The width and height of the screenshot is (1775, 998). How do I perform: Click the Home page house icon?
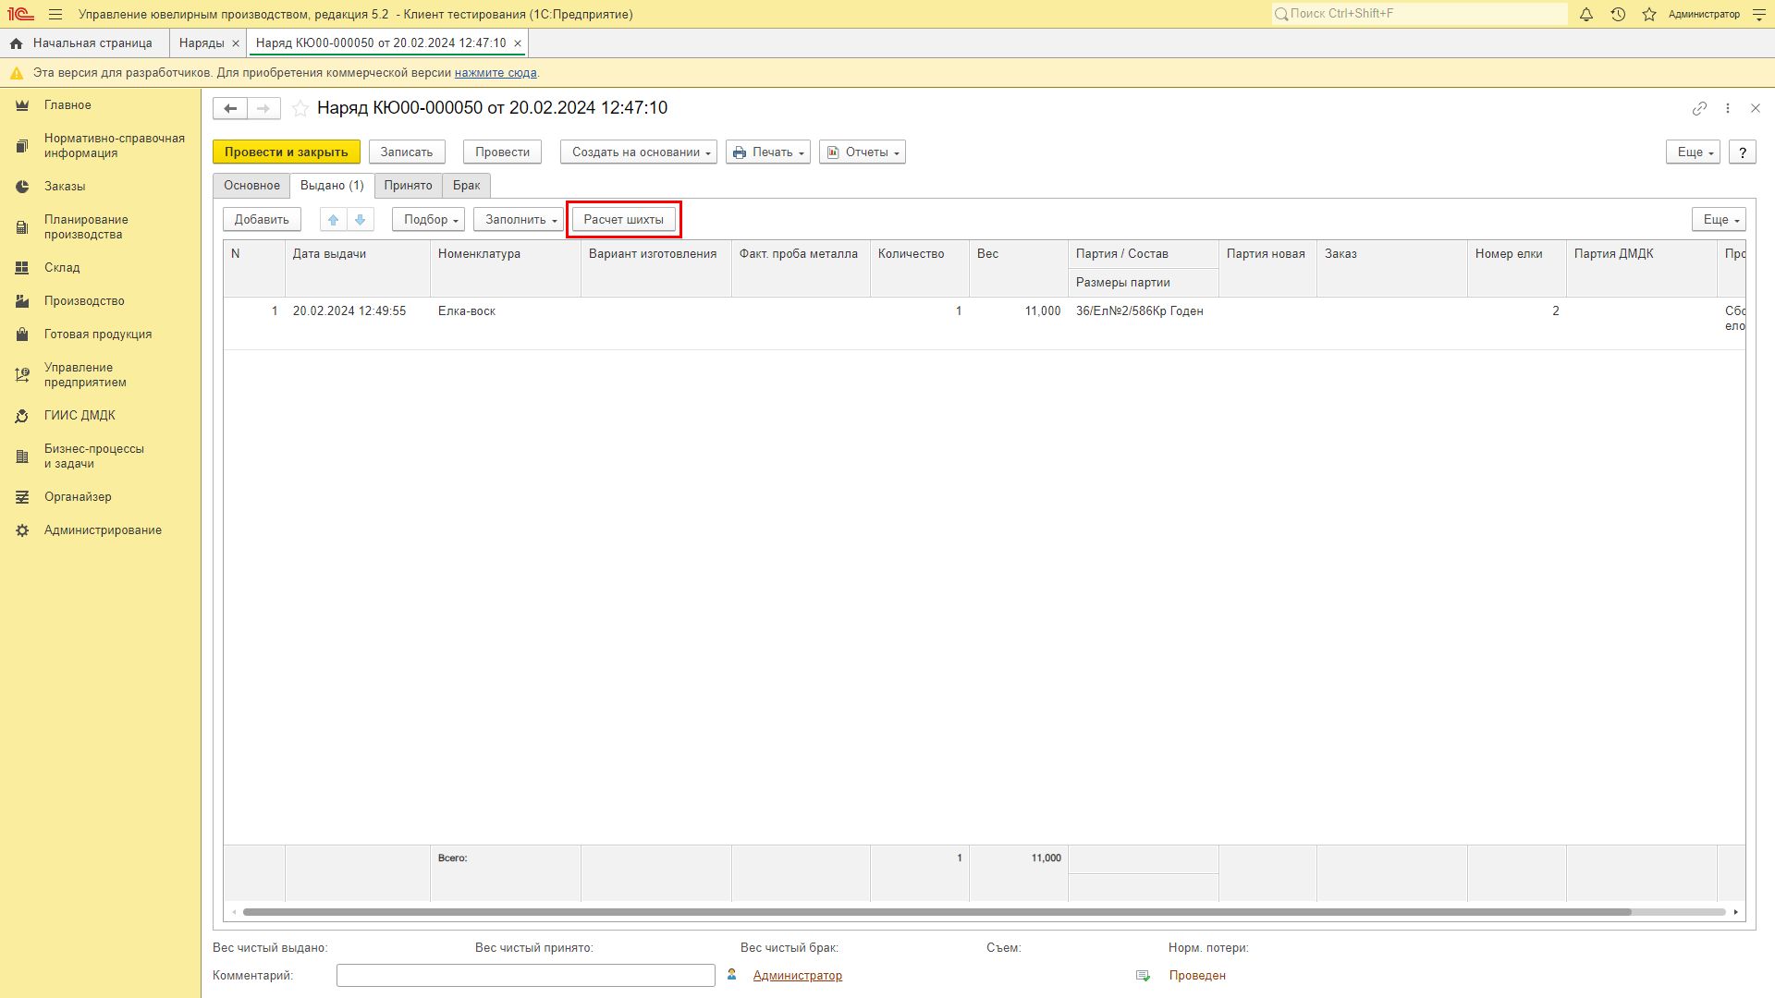point(16,43)
